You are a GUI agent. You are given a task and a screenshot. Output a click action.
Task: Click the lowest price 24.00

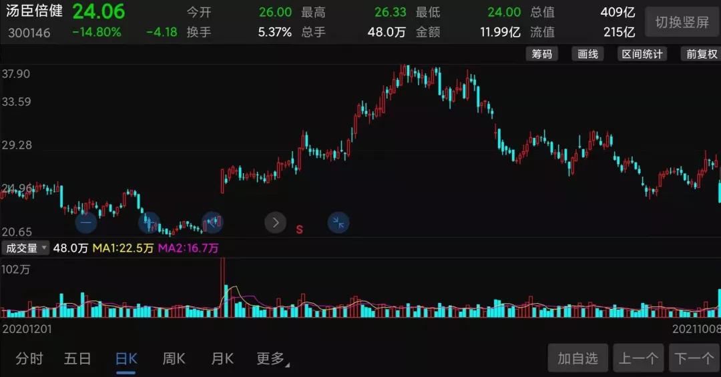point(504,12)
